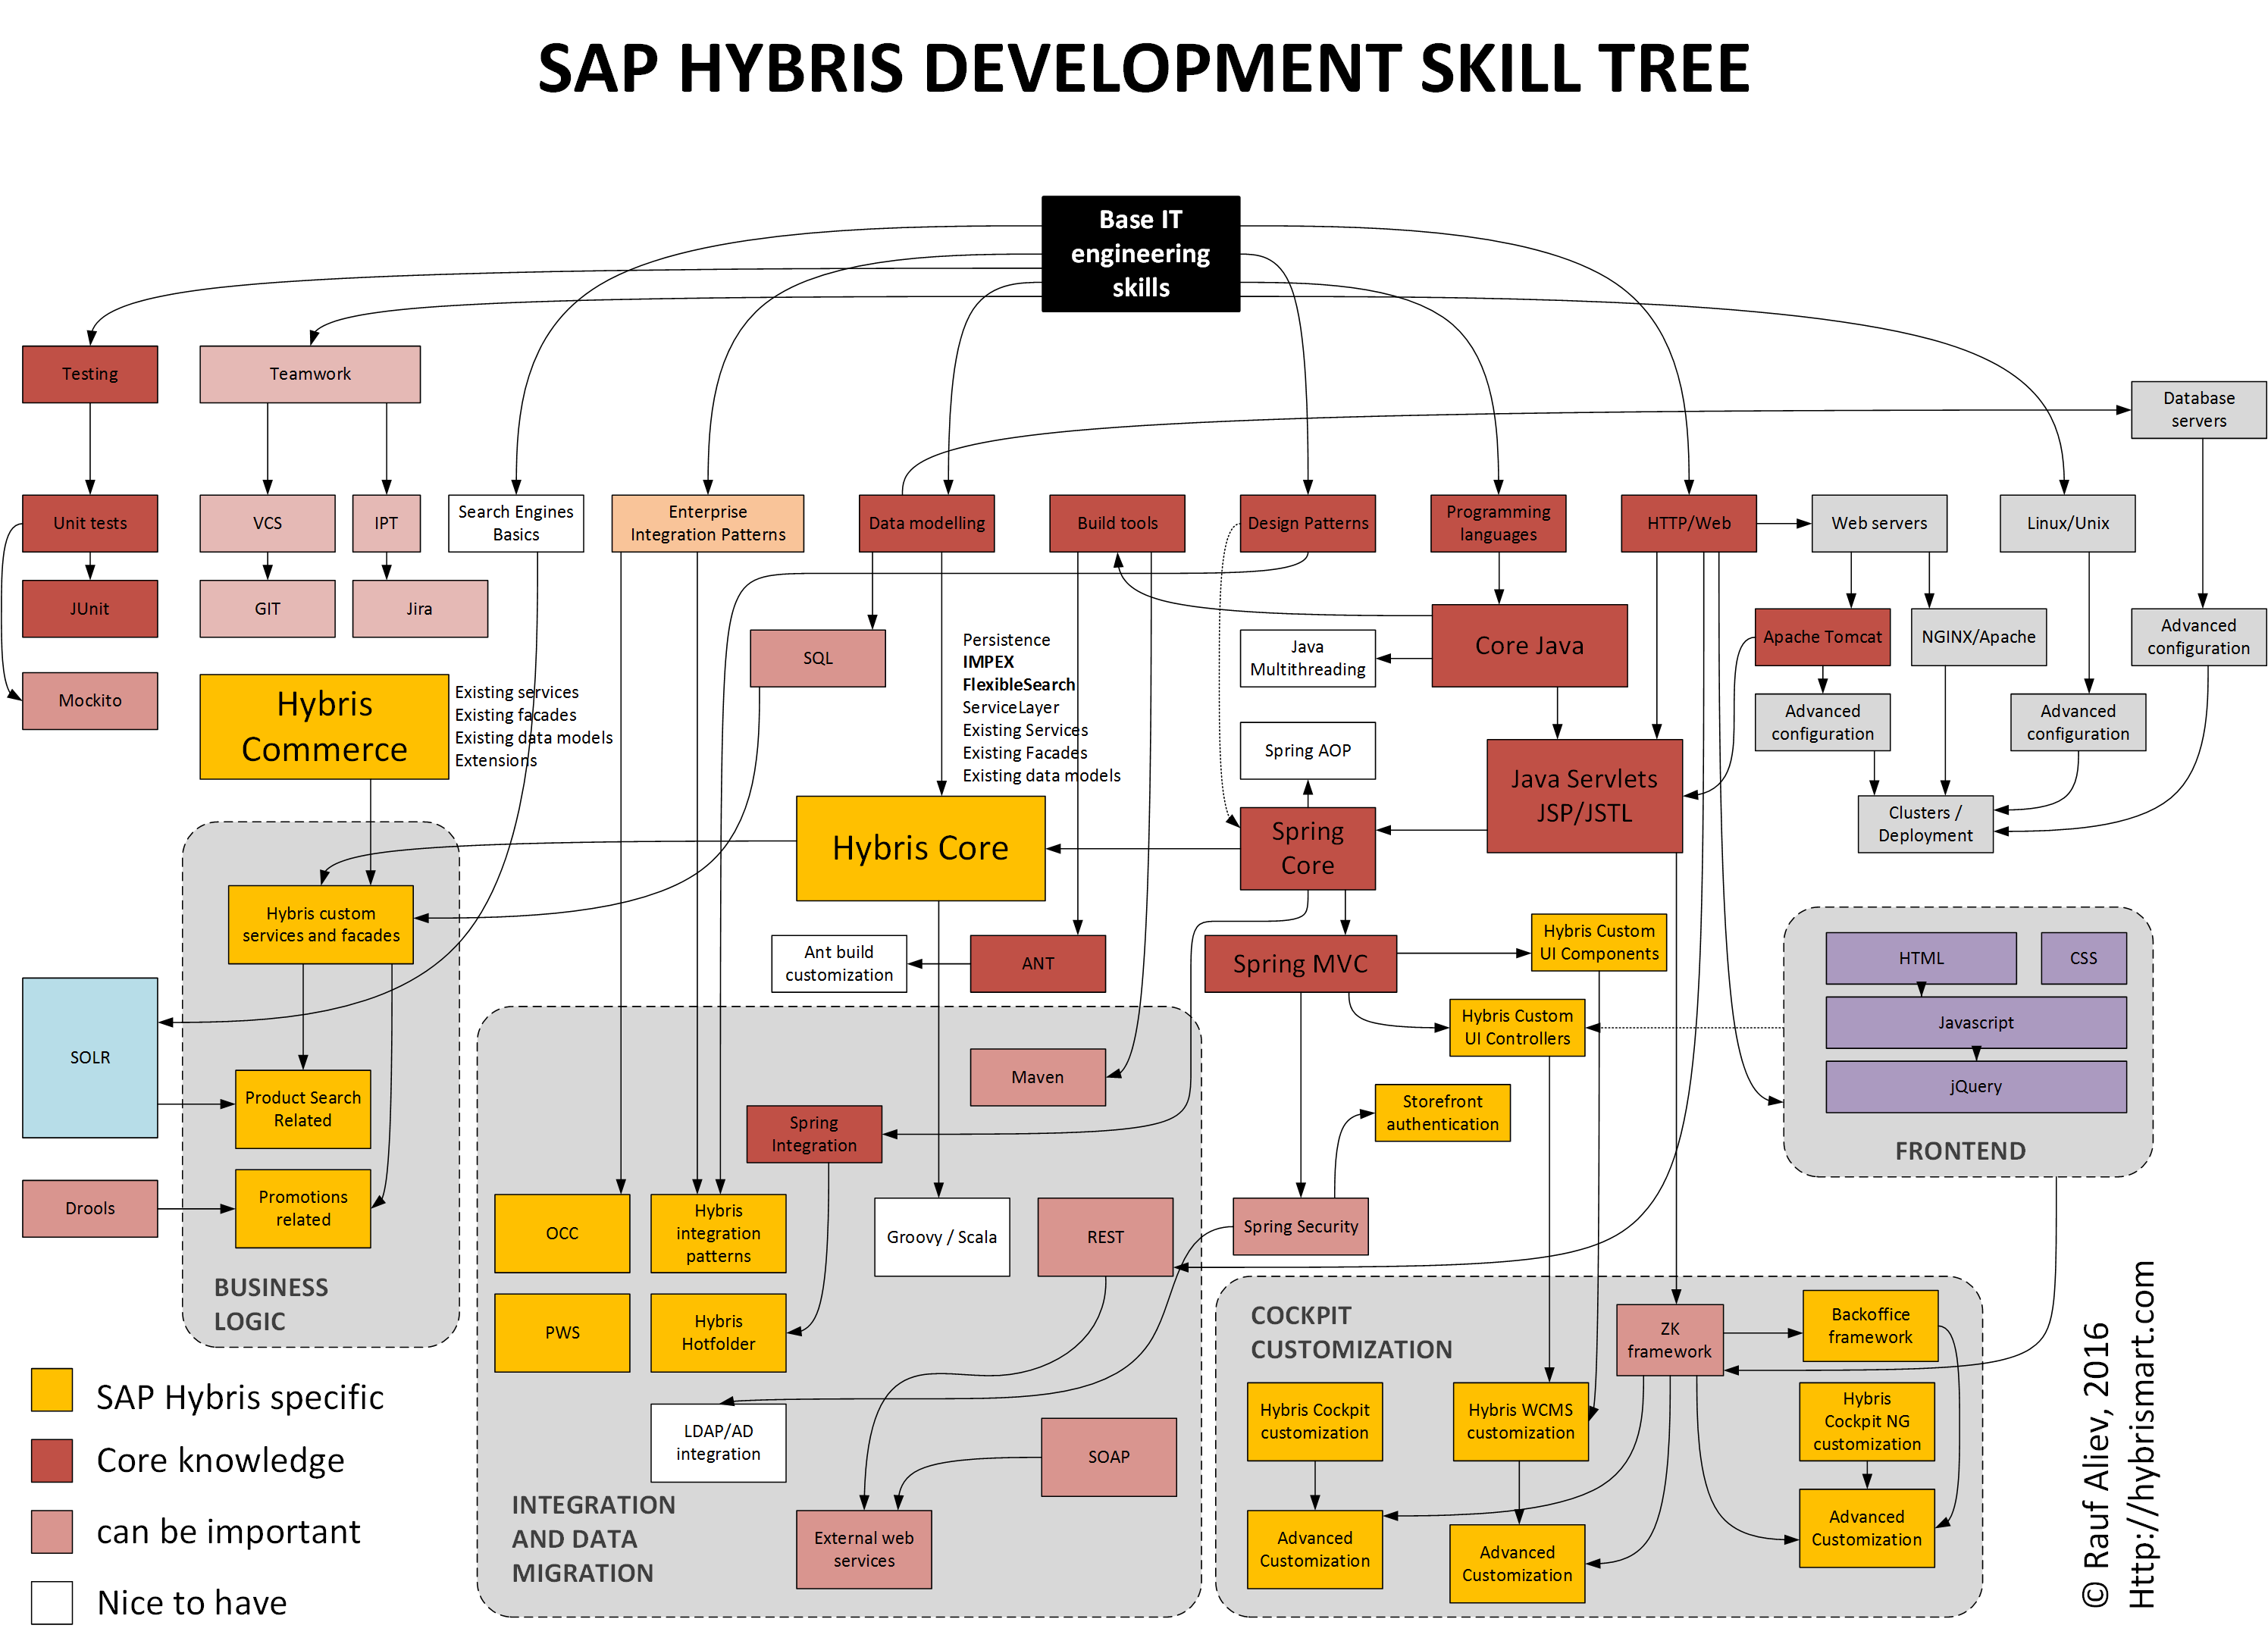The width and height of the screenshot is (2268, 1644).
Task: Select the SAP Hybris specific legend swatch
Action: 52,1390
